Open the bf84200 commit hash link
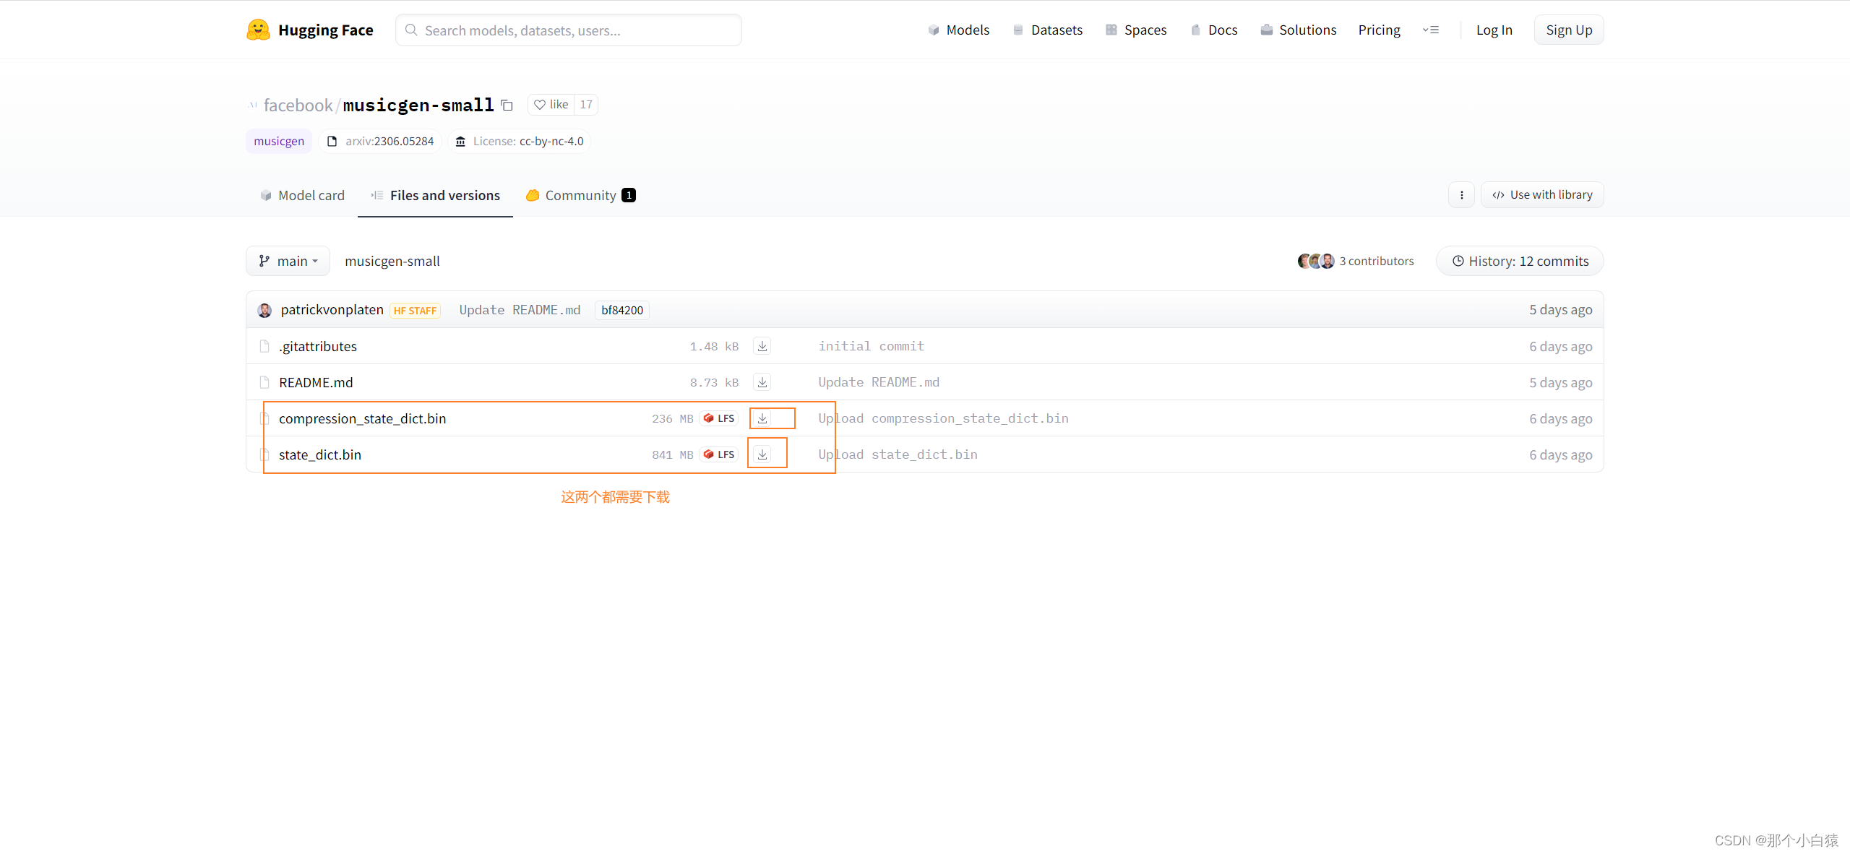 click(621, 310)
